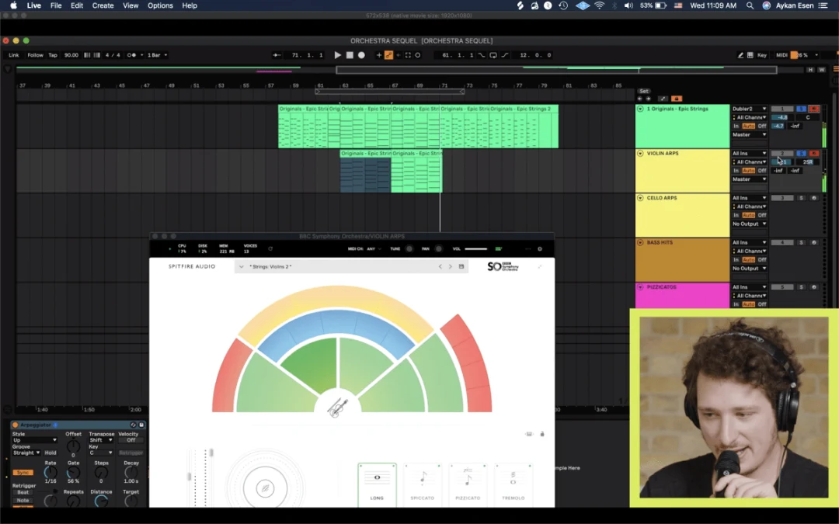The height and width of the screenshot is (524, 839).
Task: Click the MIDI map mode button
Action: point(782,55)
